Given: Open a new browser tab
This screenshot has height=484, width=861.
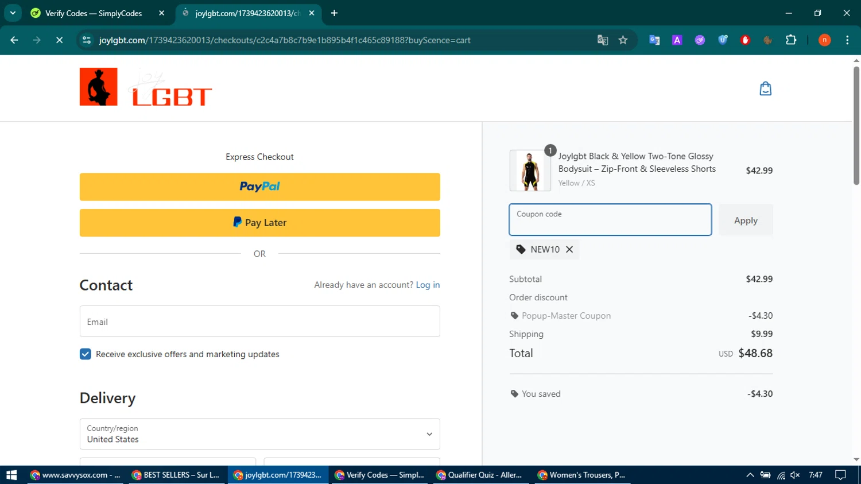Looking at the screenshot, I should [334, 13].
